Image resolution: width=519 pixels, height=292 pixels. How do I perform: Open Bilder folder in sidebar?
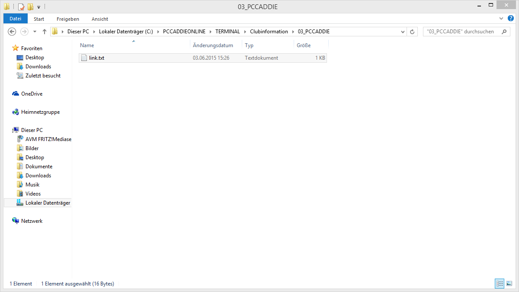[32, 148]
